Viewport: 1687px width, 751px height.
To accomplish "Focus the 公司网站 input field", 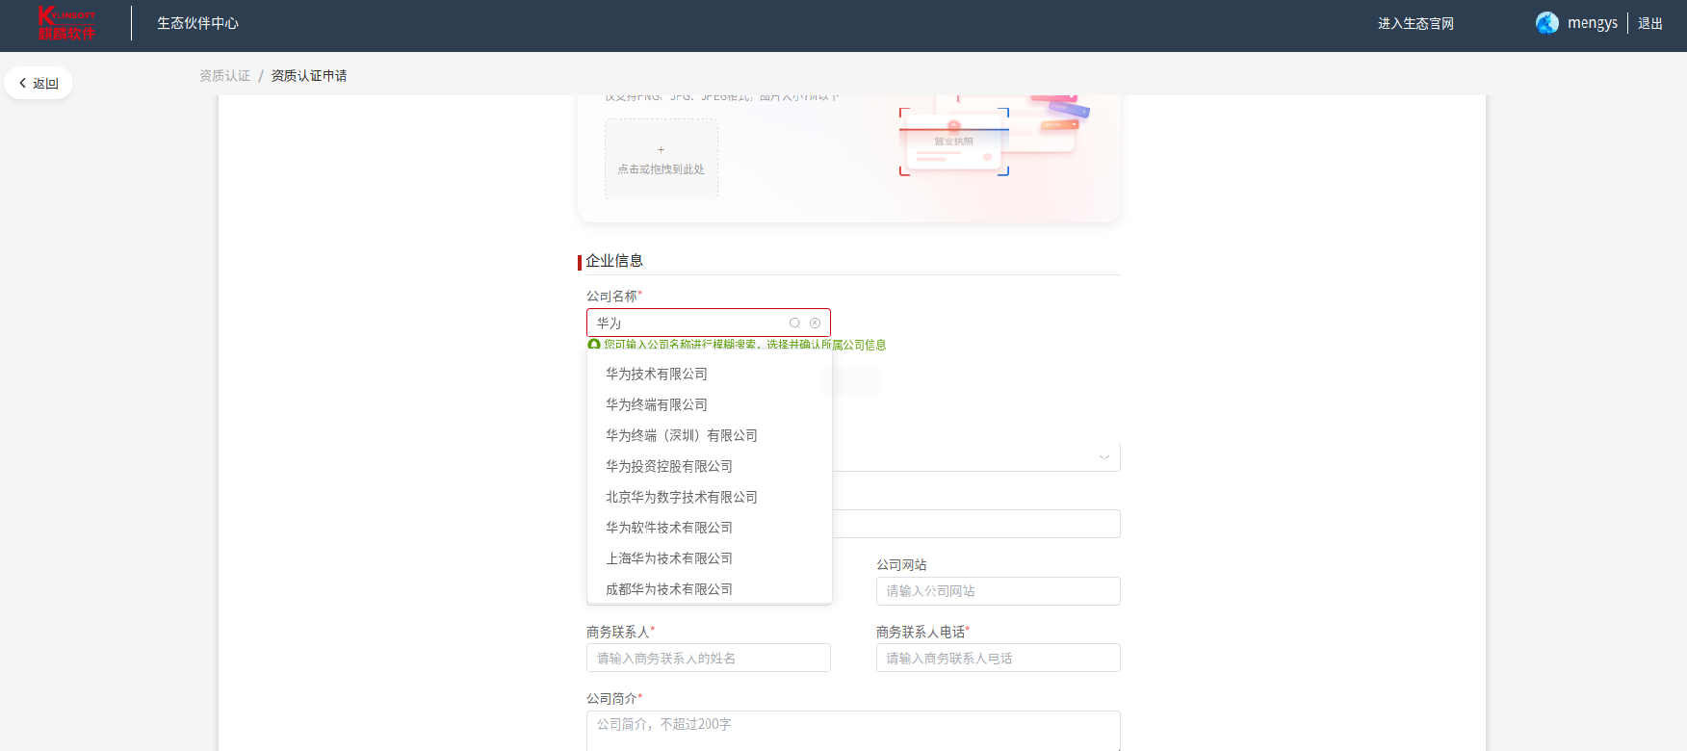I will (x=998, y=591).
